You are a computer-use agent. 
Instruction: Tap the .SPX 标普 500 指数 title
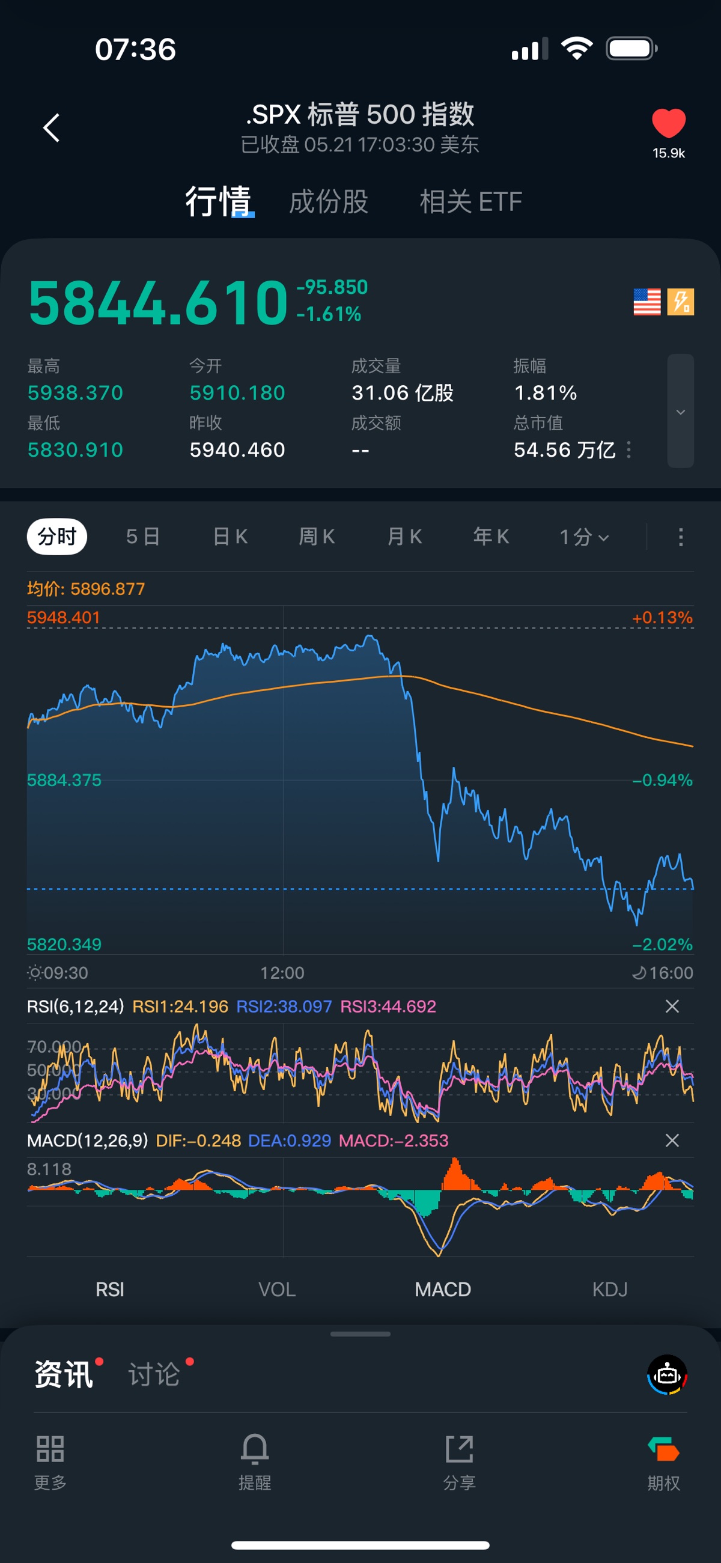pyautogui.click(x=360, y=114)
